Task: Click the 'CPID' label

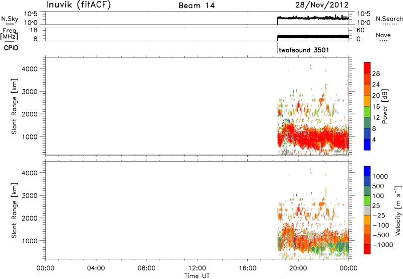Action: (x=11, y=48)
